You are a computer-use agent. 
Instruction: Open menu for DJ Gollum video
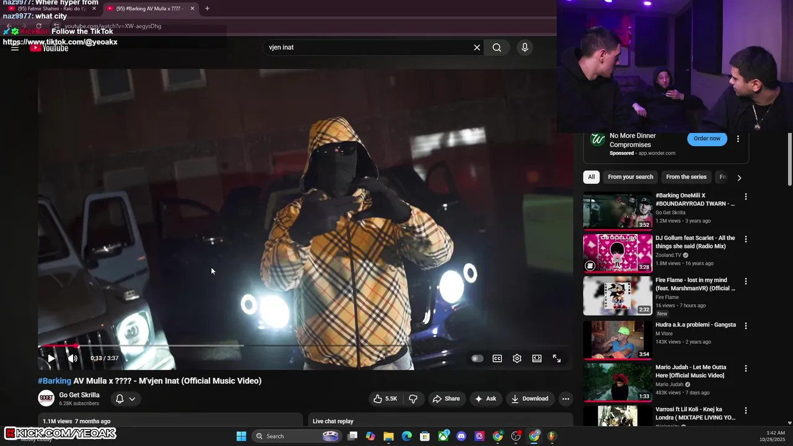click(x=746, y=239)
